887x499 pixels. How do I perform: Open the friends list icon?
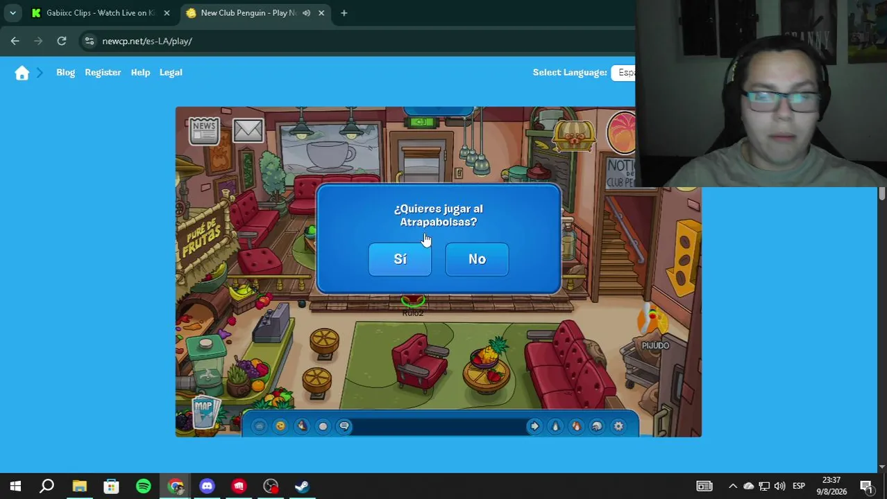(576, 426)
